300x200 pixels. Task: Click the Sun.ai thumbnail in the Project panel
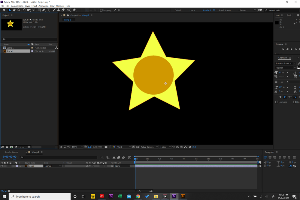11,25
